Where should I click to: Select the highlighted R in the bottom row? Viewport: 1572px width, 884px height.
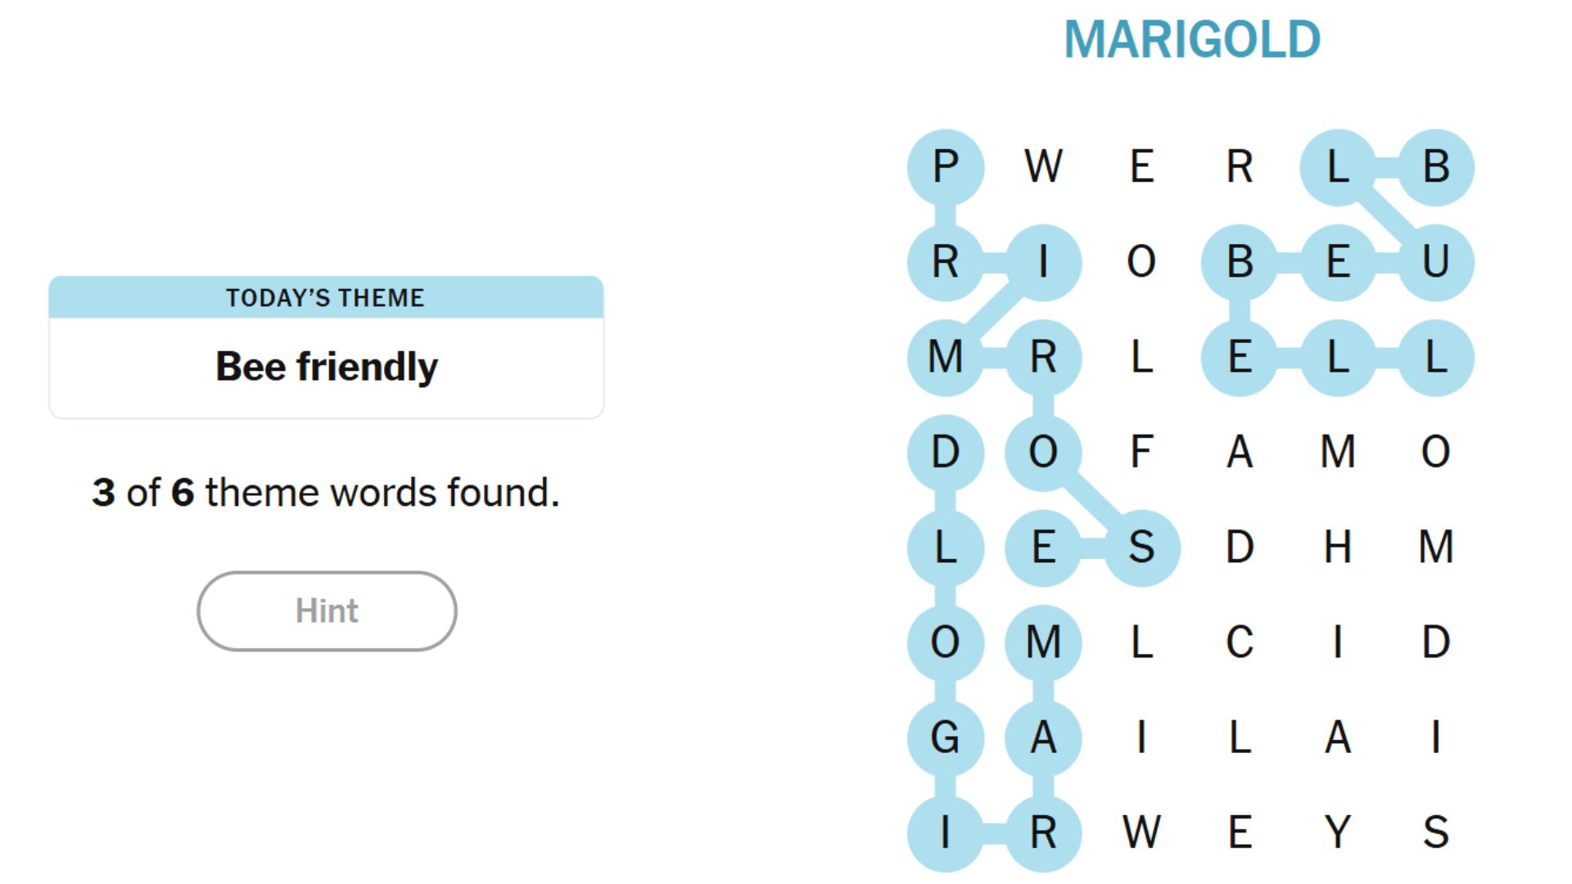1044,832
